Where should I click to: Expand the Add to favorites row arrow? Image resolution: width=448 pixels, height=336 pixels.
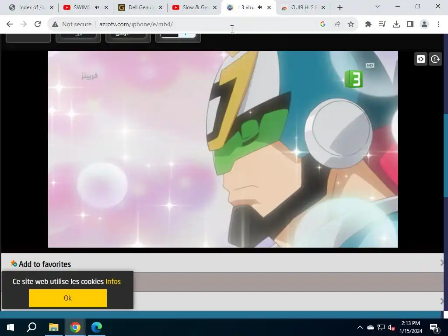pyautogui.click(x=442, y=262)
